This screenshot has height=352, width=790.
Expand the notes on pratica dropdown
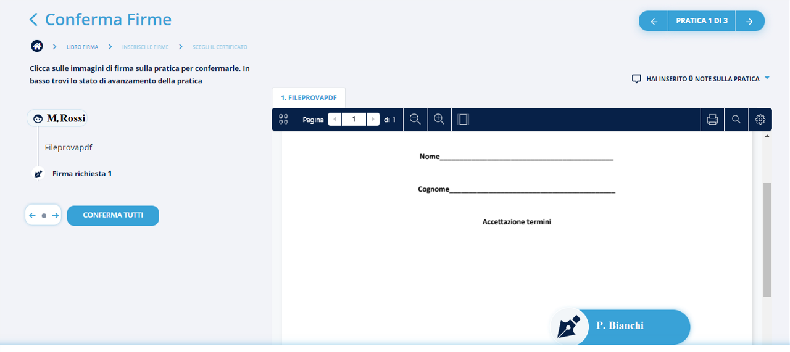coord(767,78)
